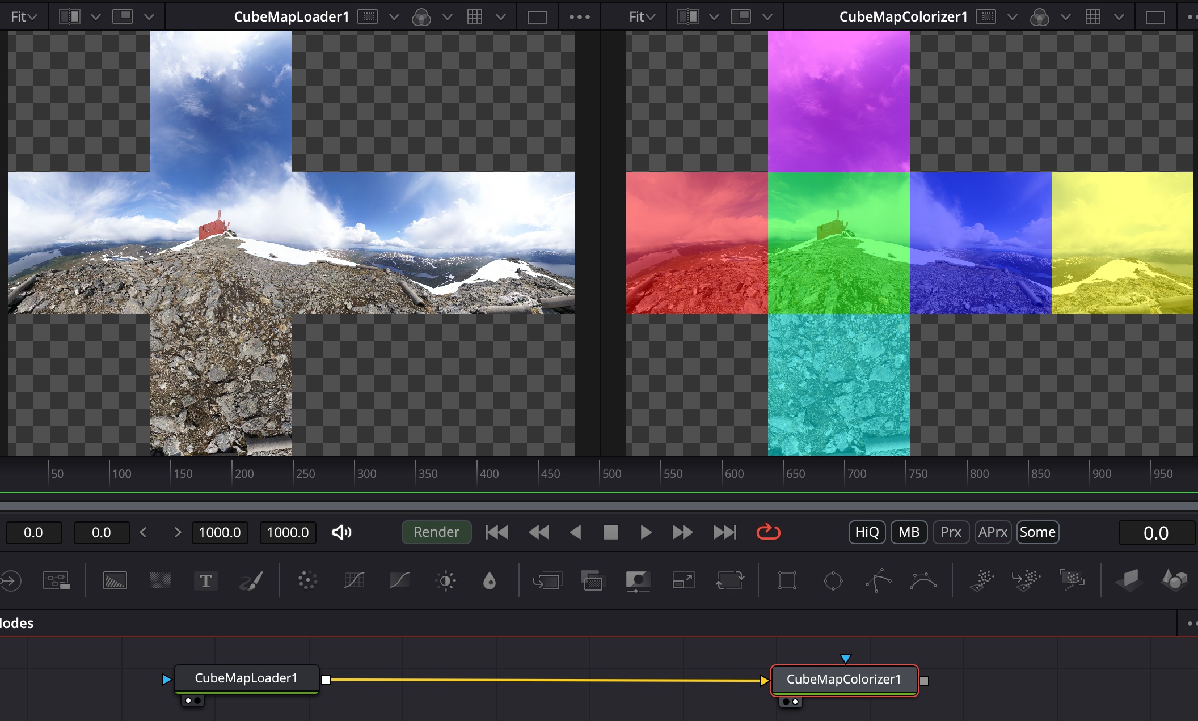Open three-dot options menu of CubeMapLoader1 viewer
The height and width of the screenshot is (721, 1198).
click(580, 17)
